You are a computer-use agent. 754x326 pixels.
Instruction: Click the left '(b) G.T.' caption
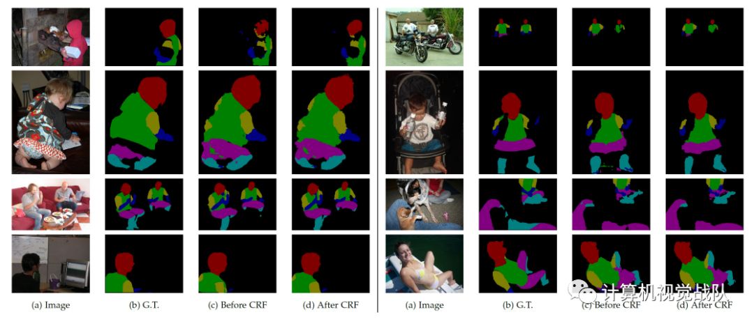click(x=144, y=306)
